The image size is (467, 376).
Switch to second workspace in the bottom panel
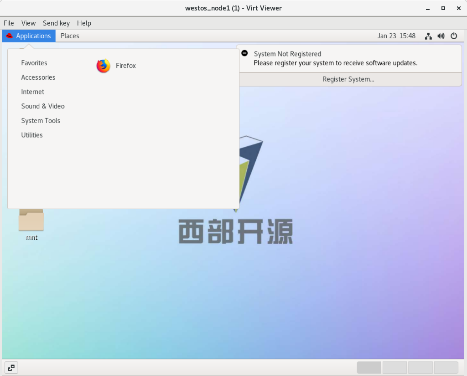click(394, 368)
